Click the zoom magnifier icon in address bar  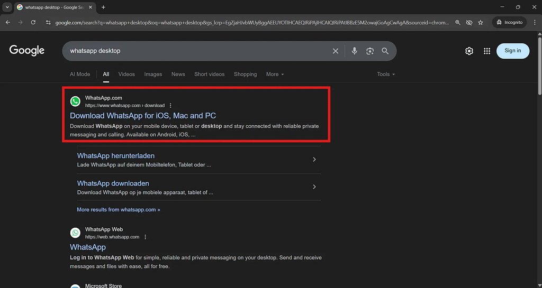[x=458, y=22]
